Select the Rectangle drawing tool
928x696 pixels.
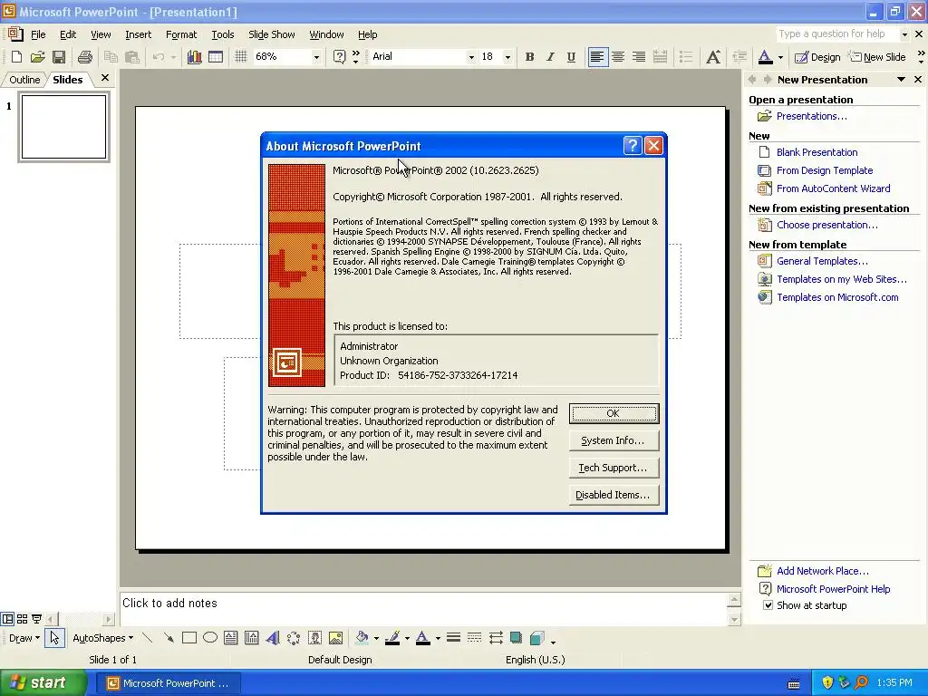189,638
